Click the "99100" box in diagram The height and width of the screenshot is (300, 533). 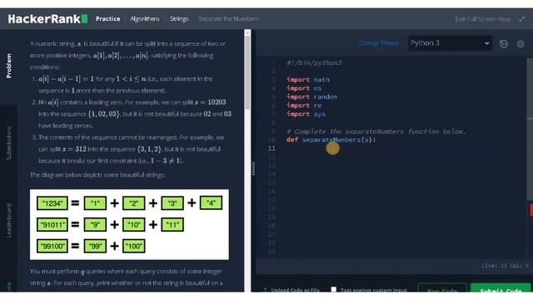point(52,247)
